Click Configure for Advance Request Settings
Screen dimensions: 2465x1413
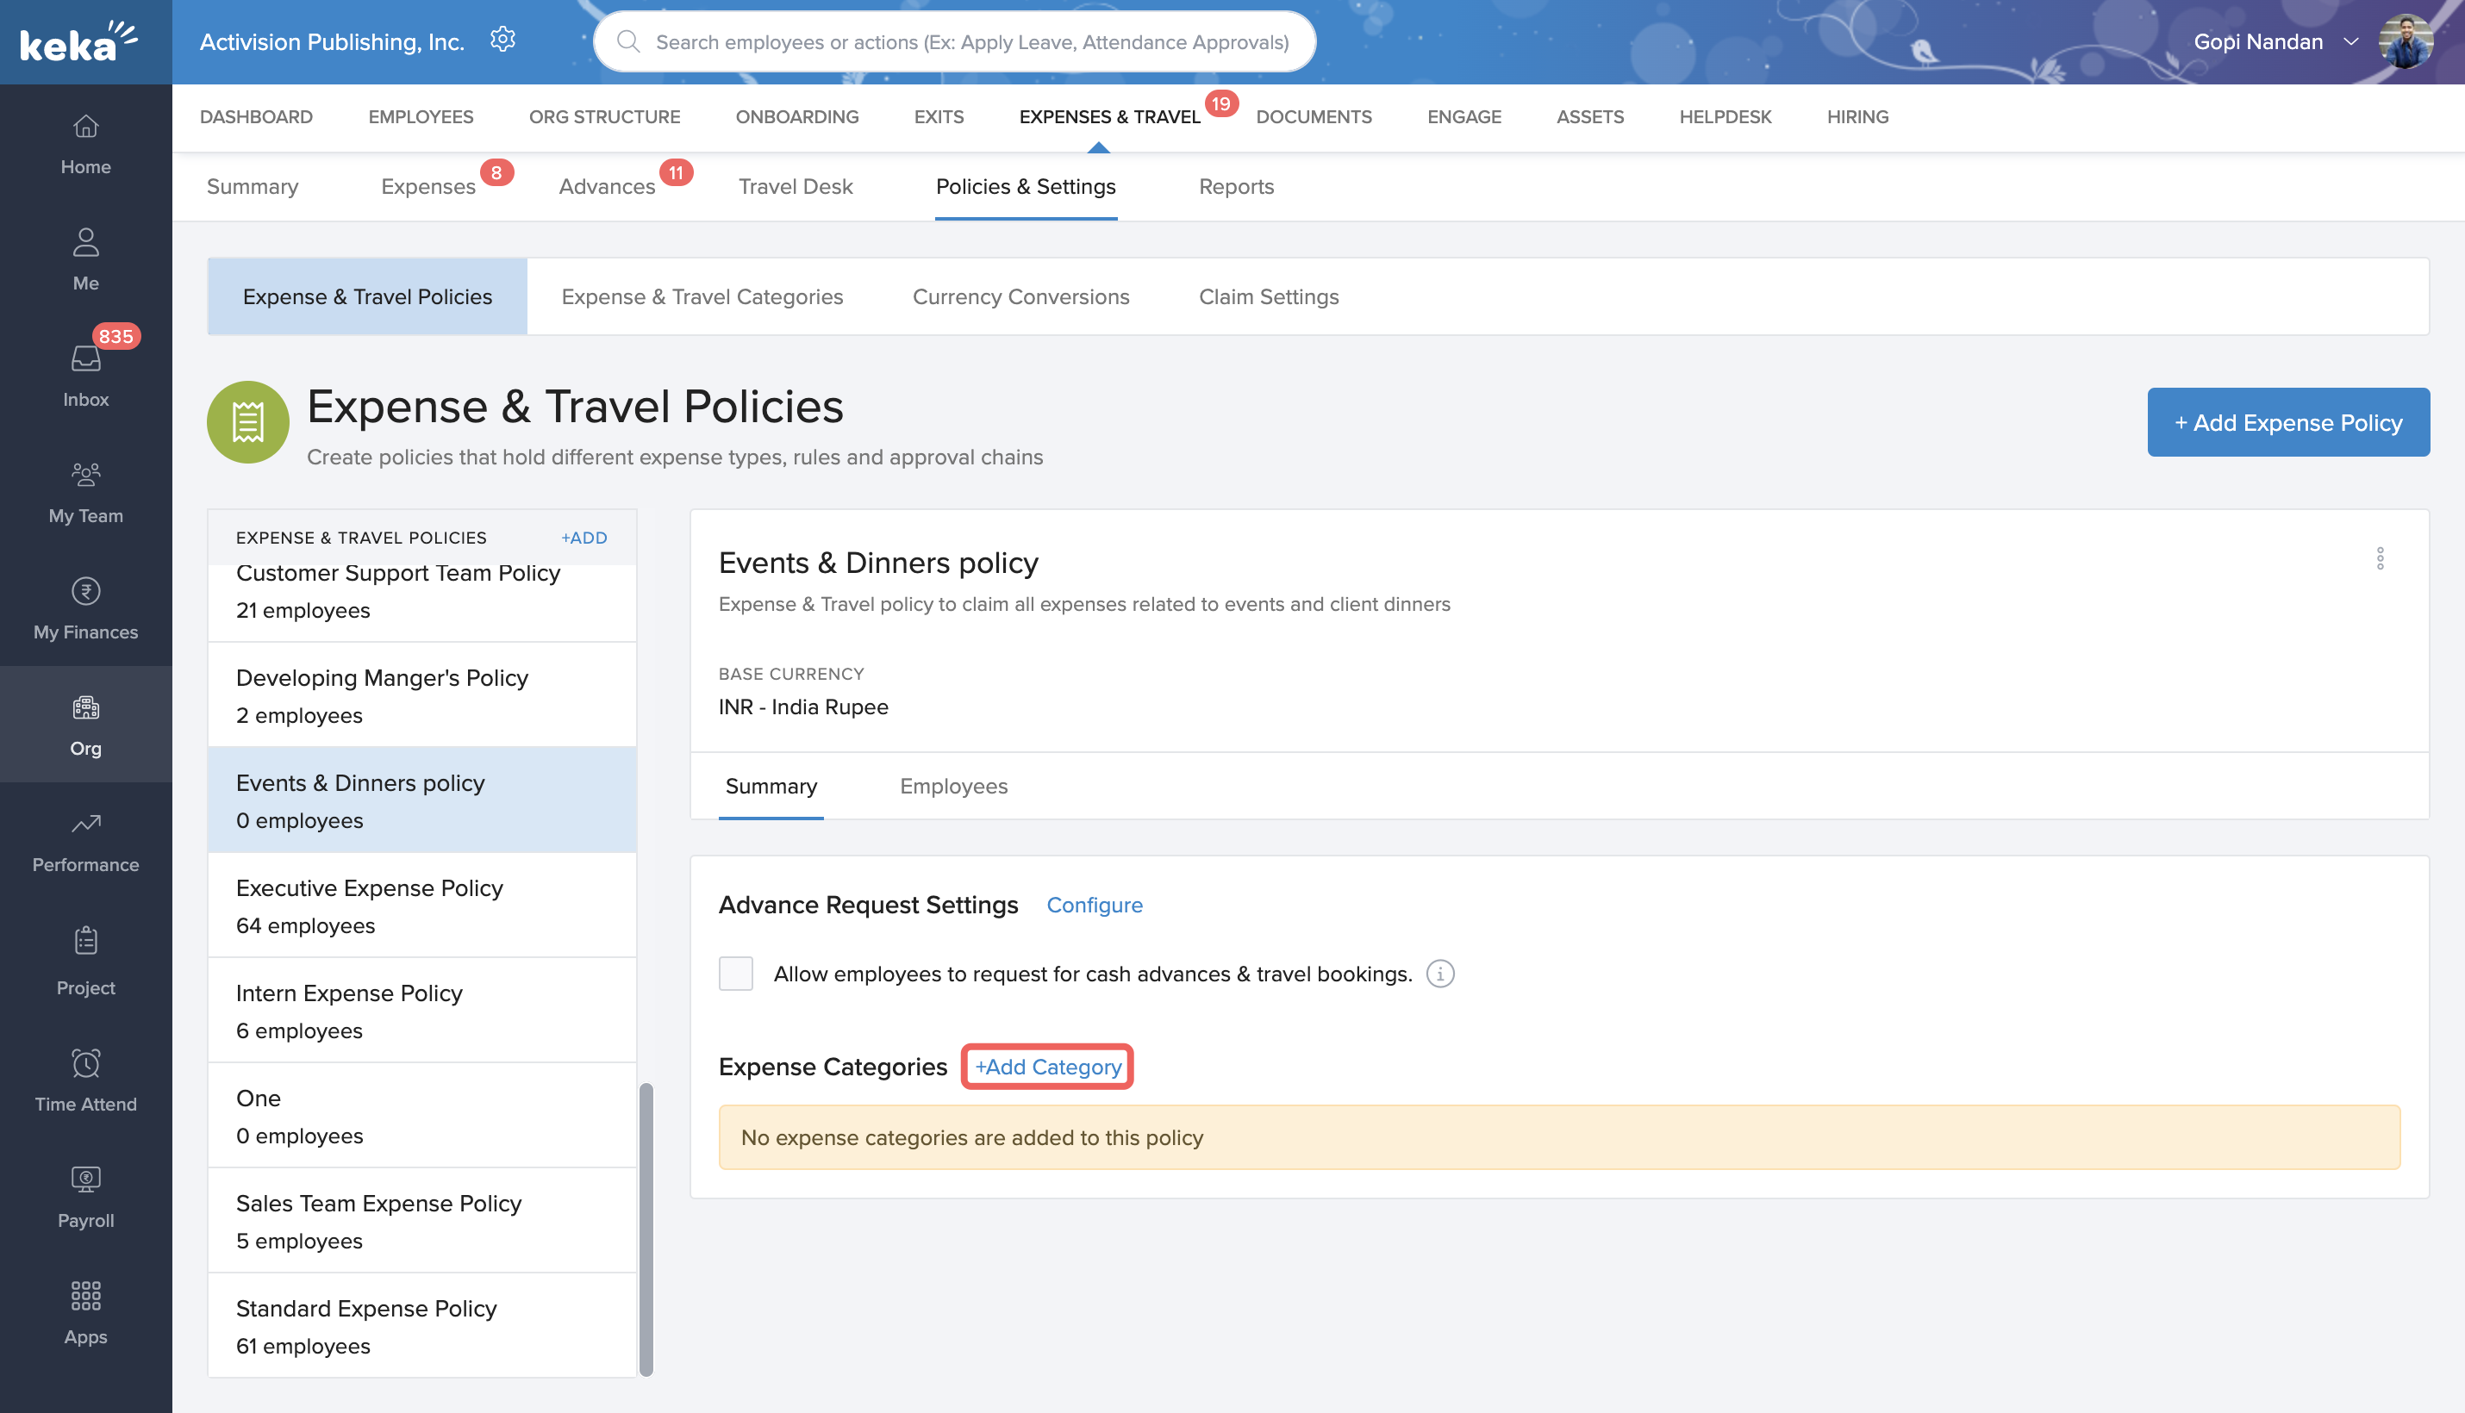pos(1093,905)
